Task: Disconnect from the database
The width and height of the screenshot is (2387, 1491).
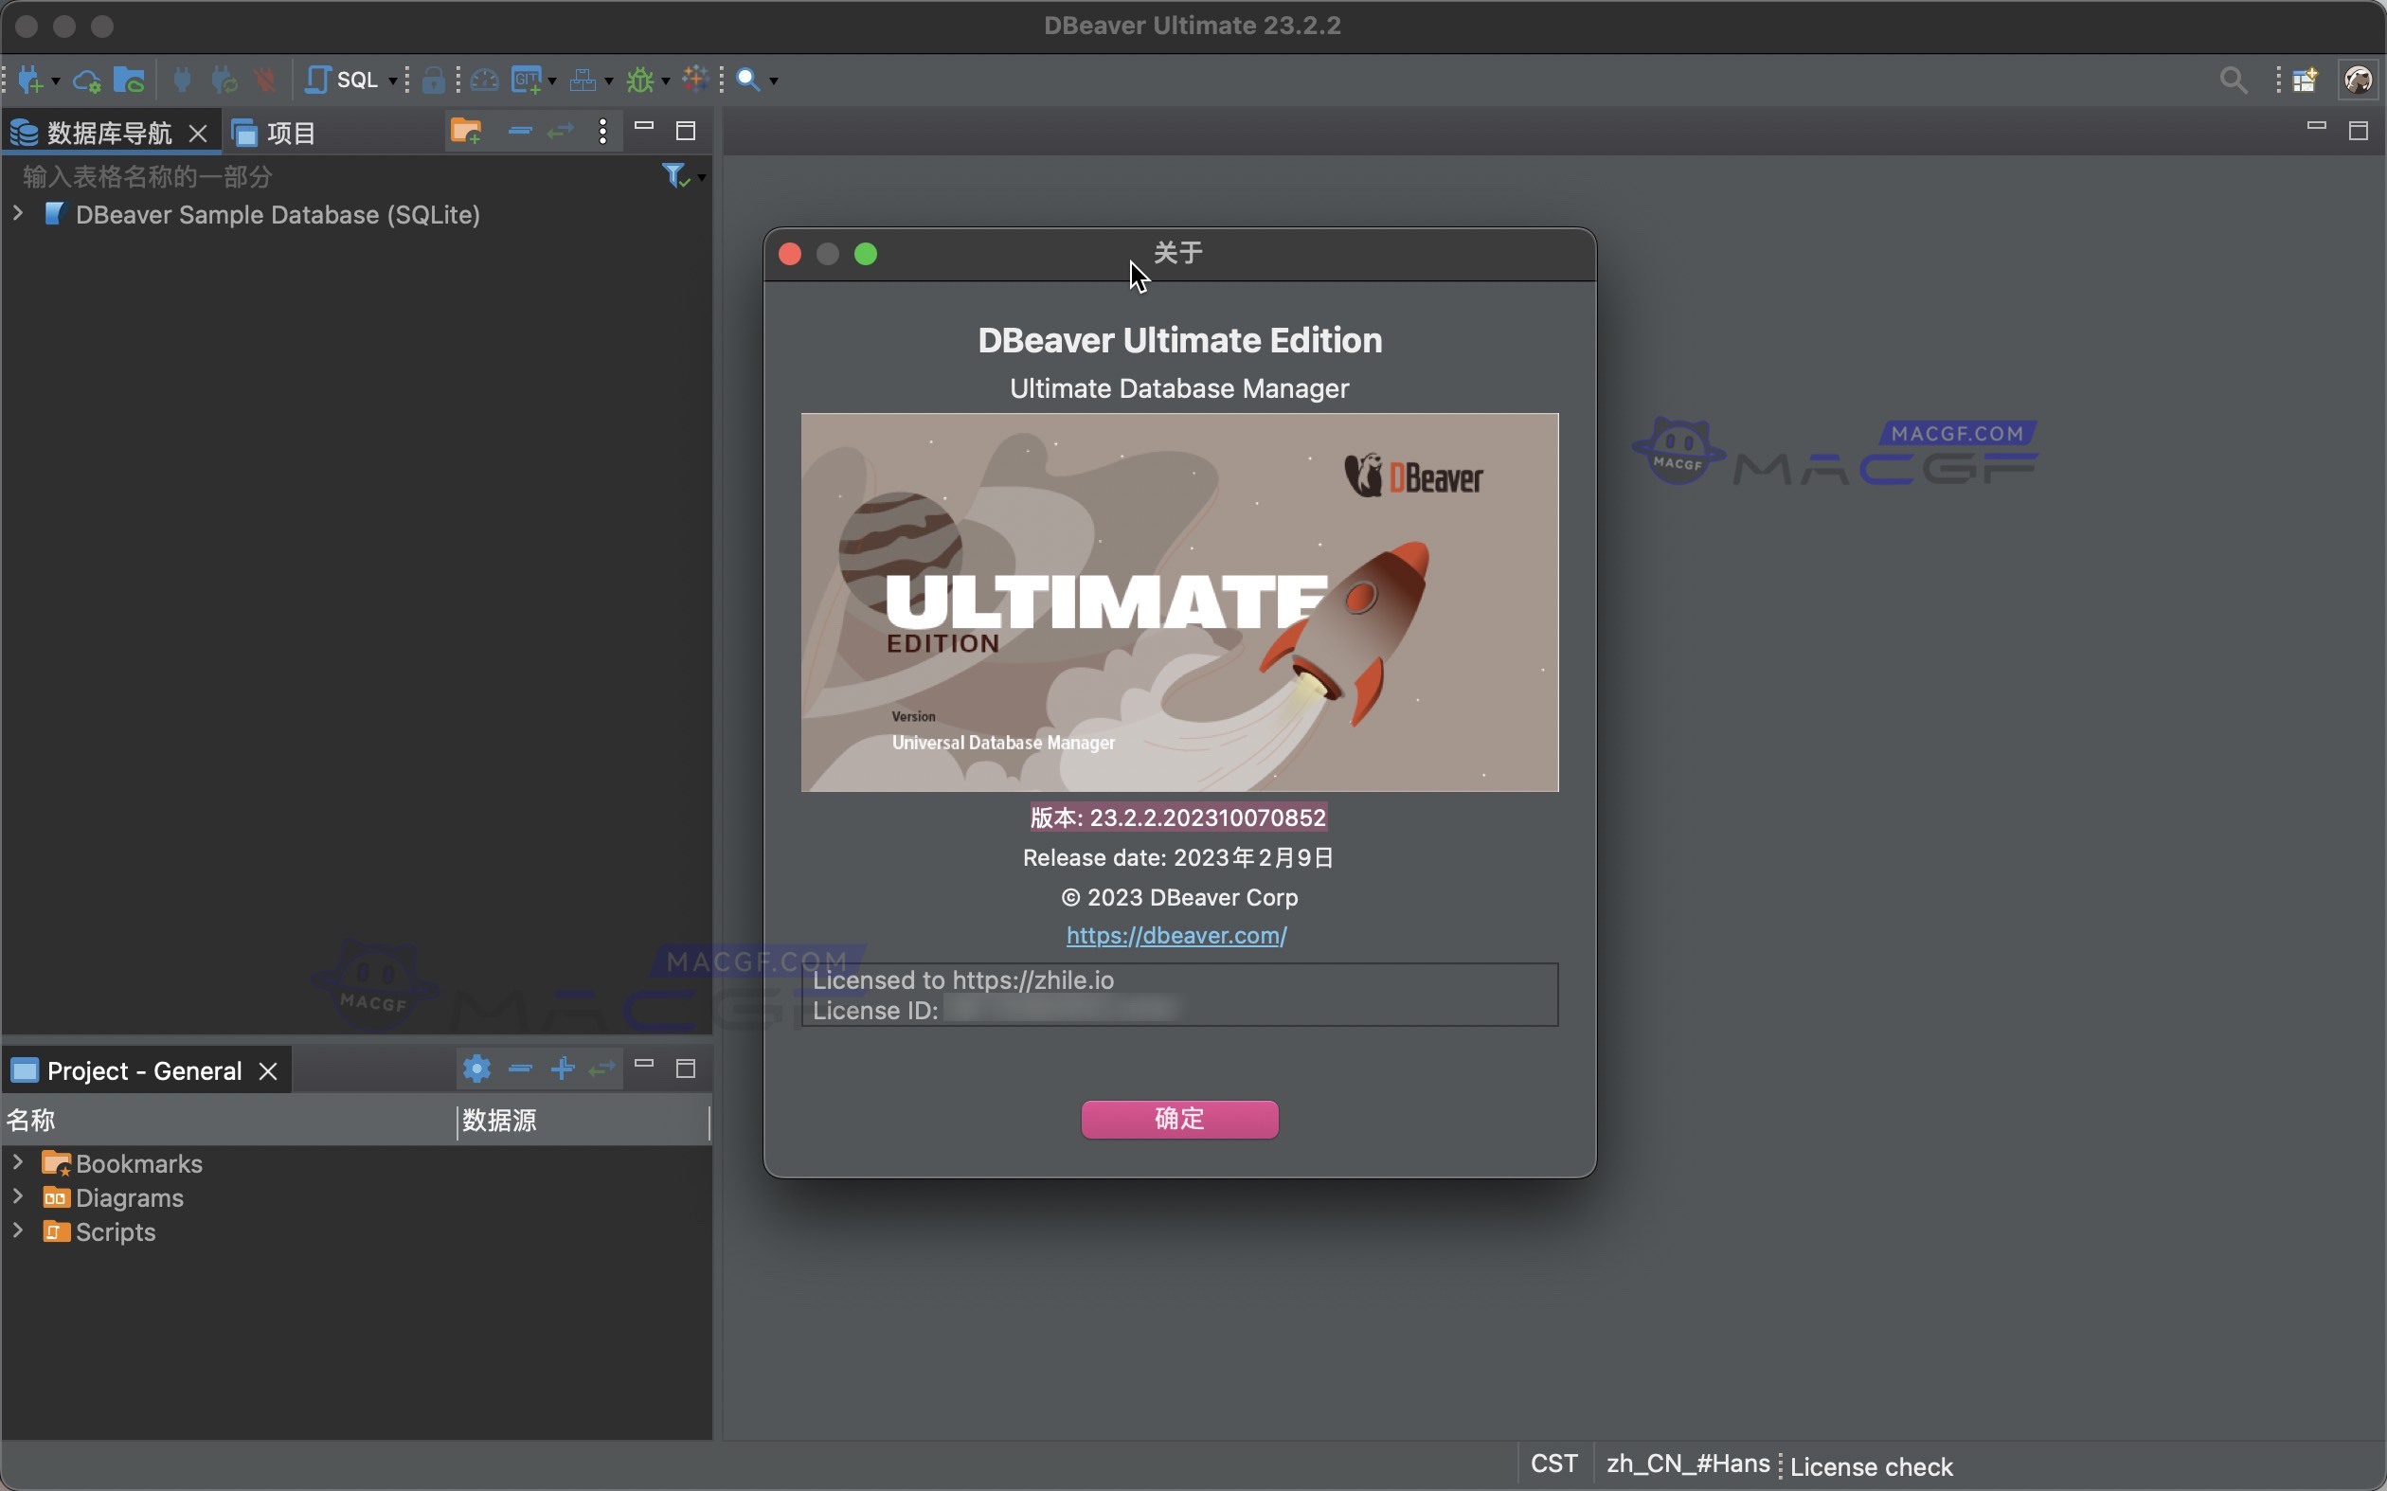Action: pyautogui.click(x=266, y=81)
